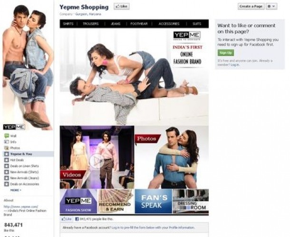Click the Wall icon in sidebar
Viewport: 290px width, 237px height.
(6, 136)
